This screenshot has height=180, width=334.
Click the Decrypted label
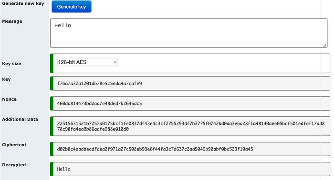tap(14, 165)
